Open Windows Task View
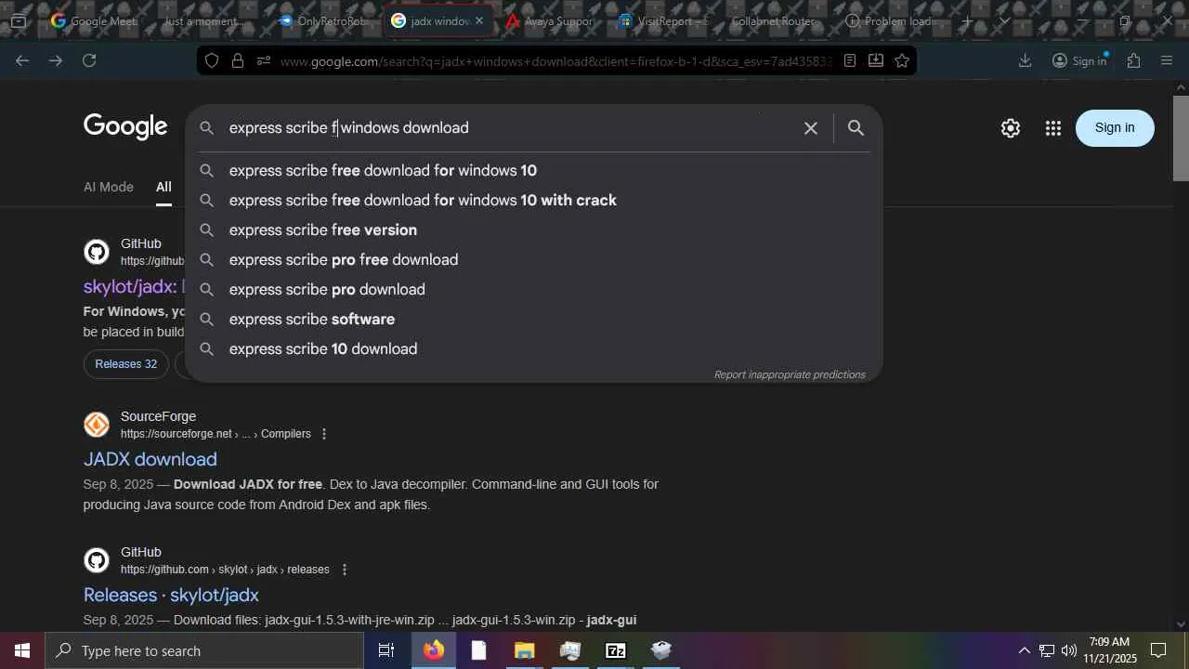Image resolution: width=1189 pixels, height=669 pixels. [386, 650]
